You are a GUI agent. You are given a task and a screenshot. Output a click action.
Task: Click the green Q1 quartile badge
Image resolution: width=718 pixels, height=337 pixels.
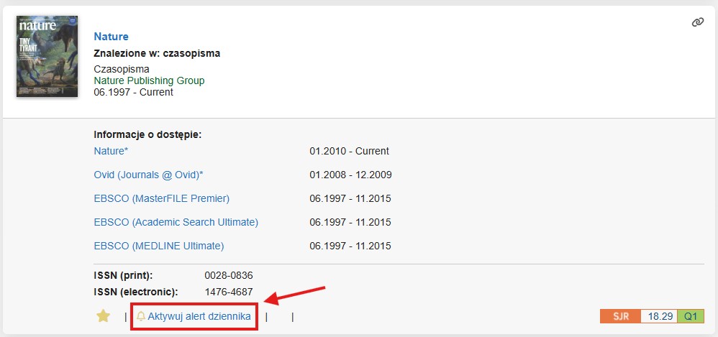pyautogui.click(x=691, y=316)
